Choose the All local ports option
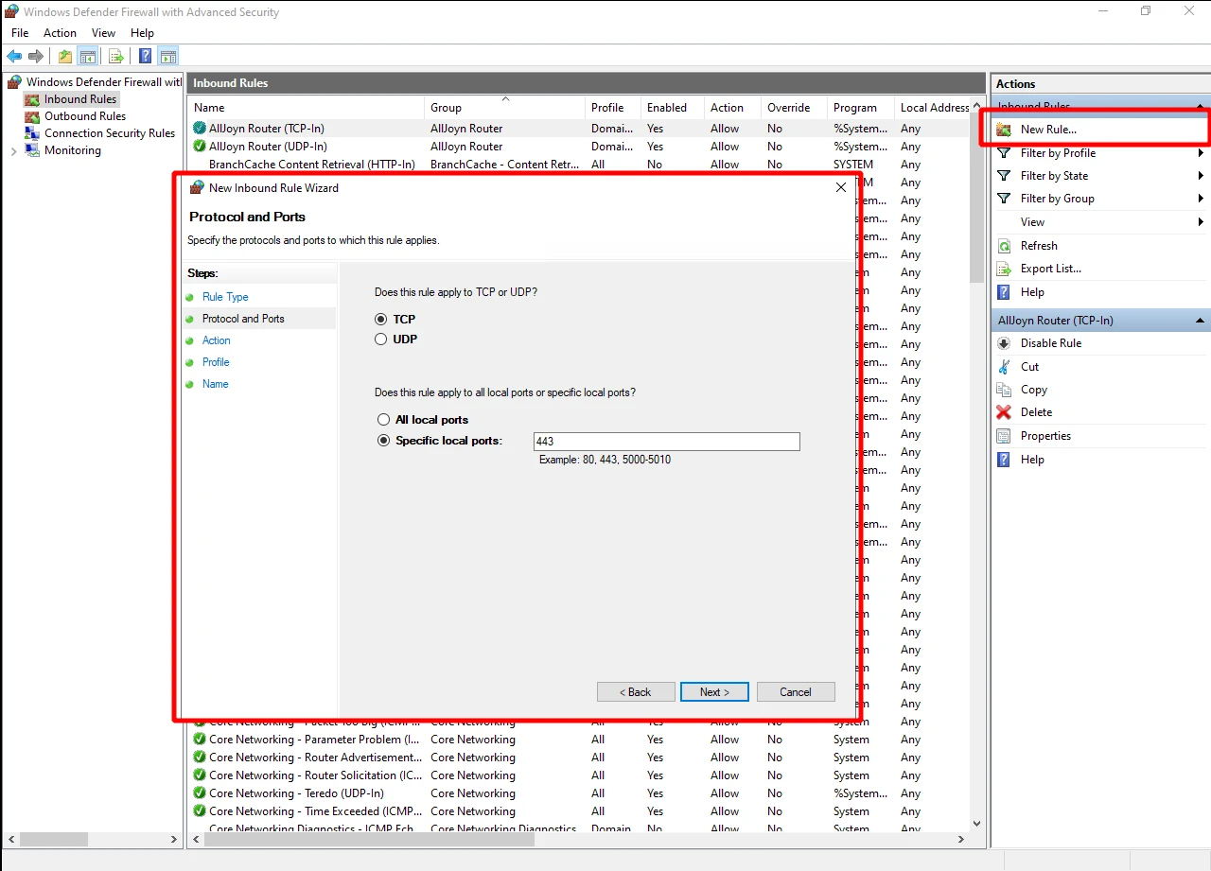The image size is (1211, 871). [383, 420]
